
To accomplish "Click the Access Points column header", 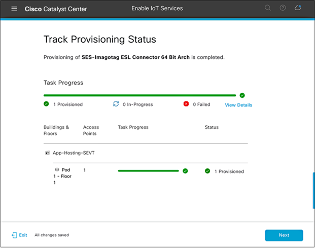I will pyautogui.click(x=91, y=130).
